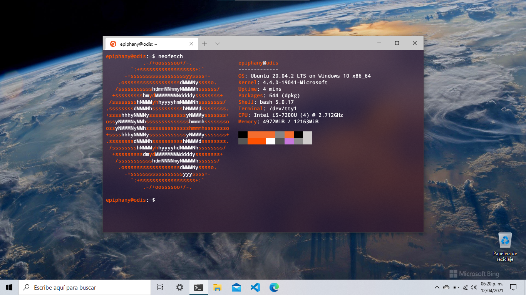526x295 pixels.
Task: Click the Terminal /dev/tty1 line
Action: pos(268,109)
